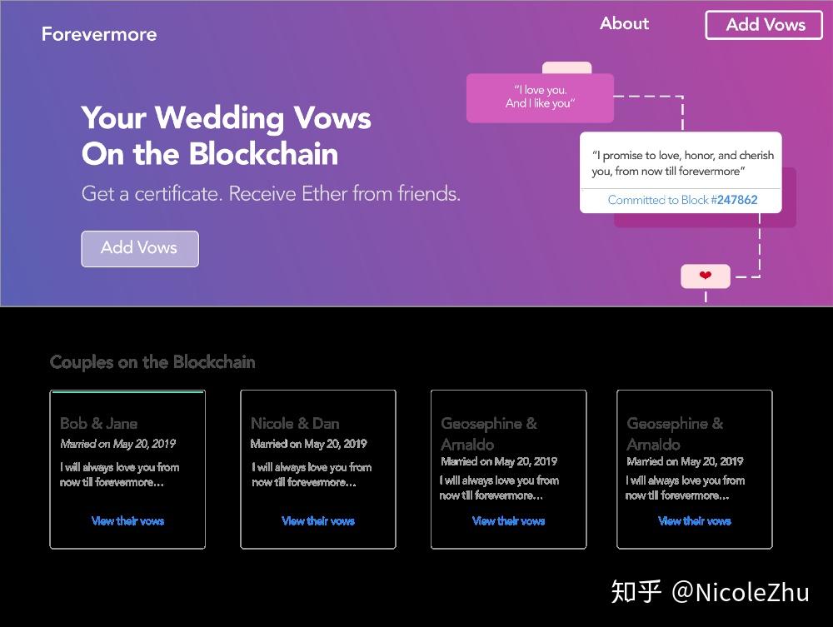Click the Couples on the Blockchain heading
The width and height of the screenshot is (833, 627).
coord(152,362)
